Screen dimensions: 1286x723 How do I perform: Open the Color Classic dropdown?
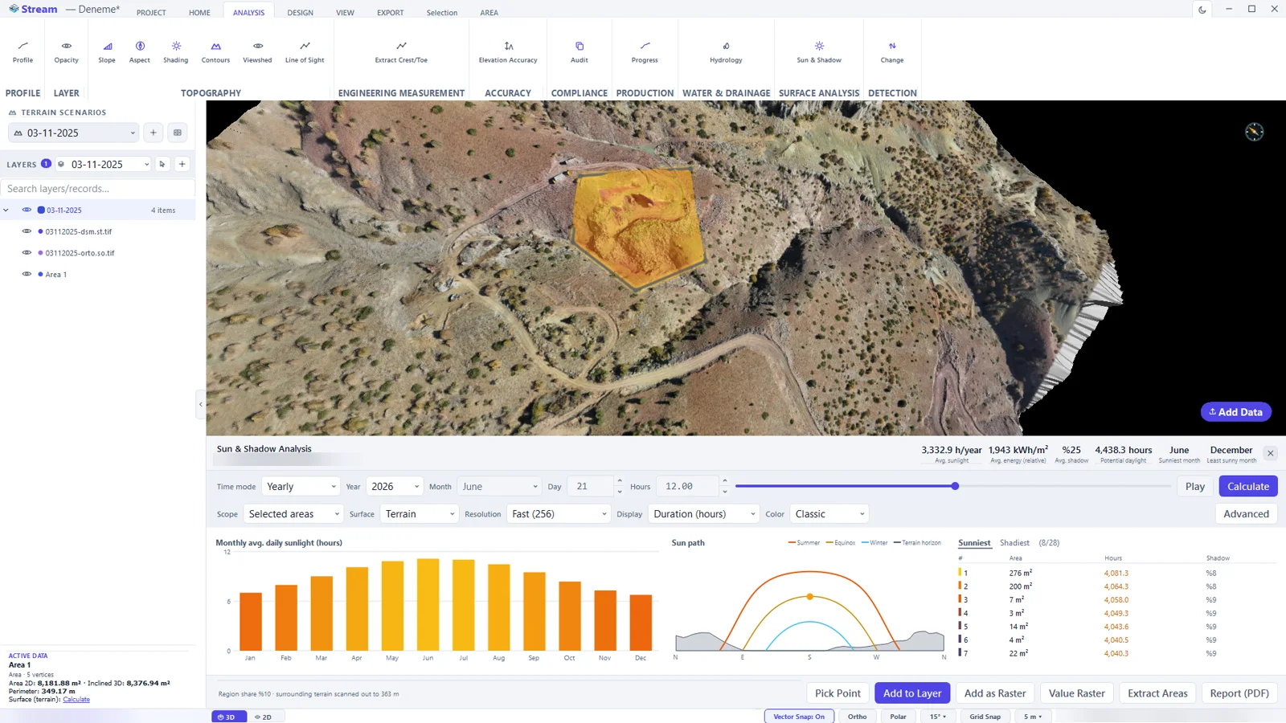point(829,514)
